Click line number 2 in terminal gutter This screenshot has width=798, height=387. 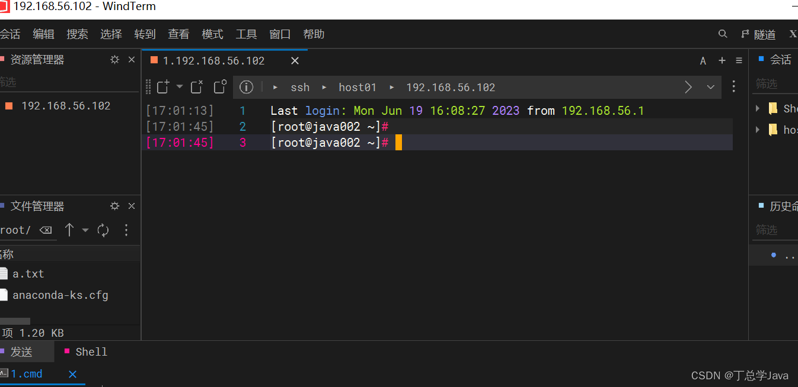tap(242, 127)
